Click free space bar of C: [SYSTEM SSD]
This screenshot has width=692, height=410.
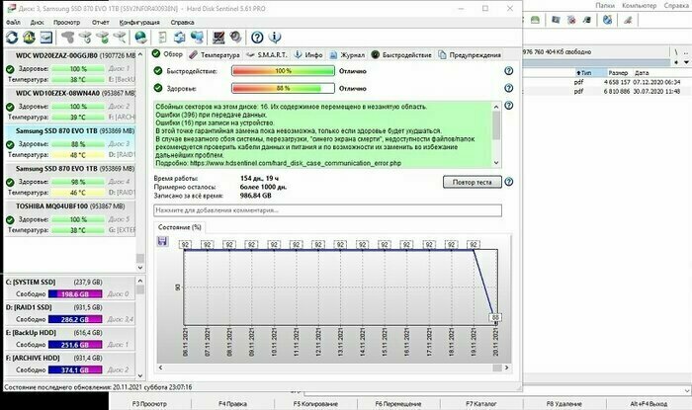coord(75,294)
